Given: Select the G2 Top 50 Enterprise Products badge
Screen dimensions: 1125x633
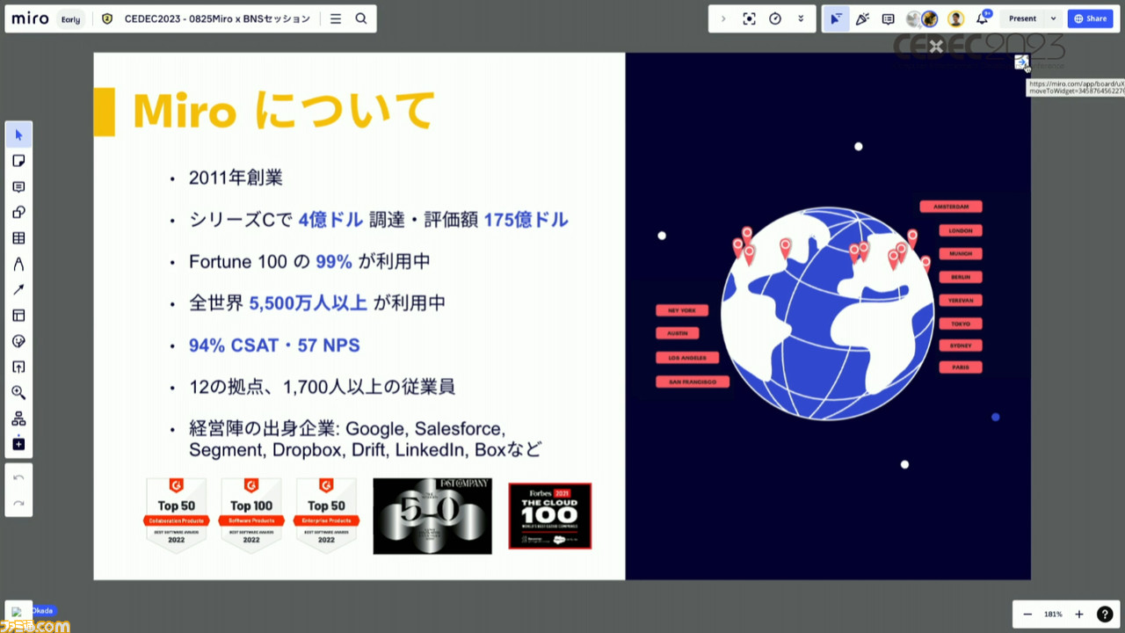Looking at the screenshot, I should pos(326,516).
